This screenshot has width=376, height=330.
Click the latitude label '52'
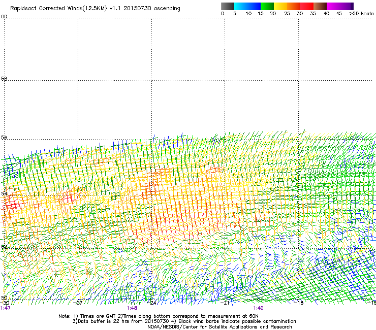[4, 247]
